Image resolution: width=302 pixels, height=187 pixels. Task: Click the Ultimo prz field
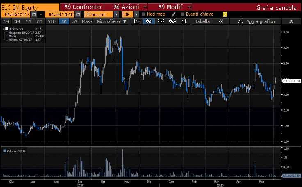click(x=98, y=14)
